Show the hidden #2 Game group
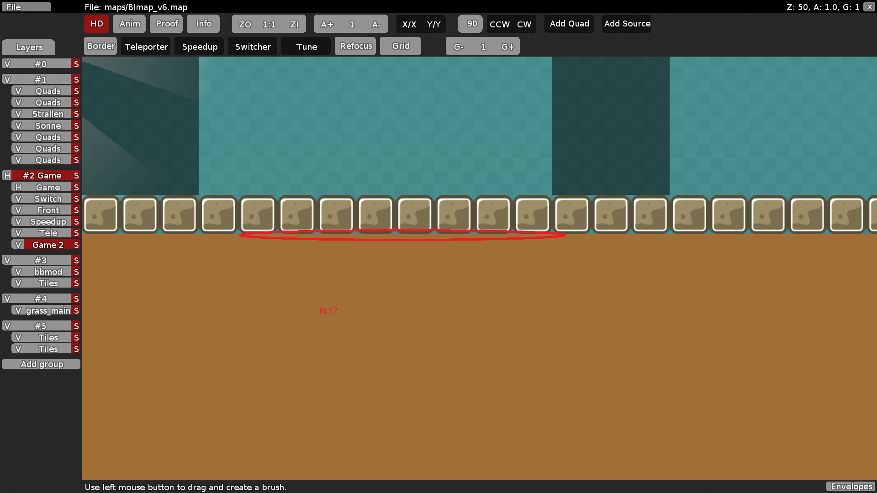Screen dimensions: 877x493 [x=7, y=175]
